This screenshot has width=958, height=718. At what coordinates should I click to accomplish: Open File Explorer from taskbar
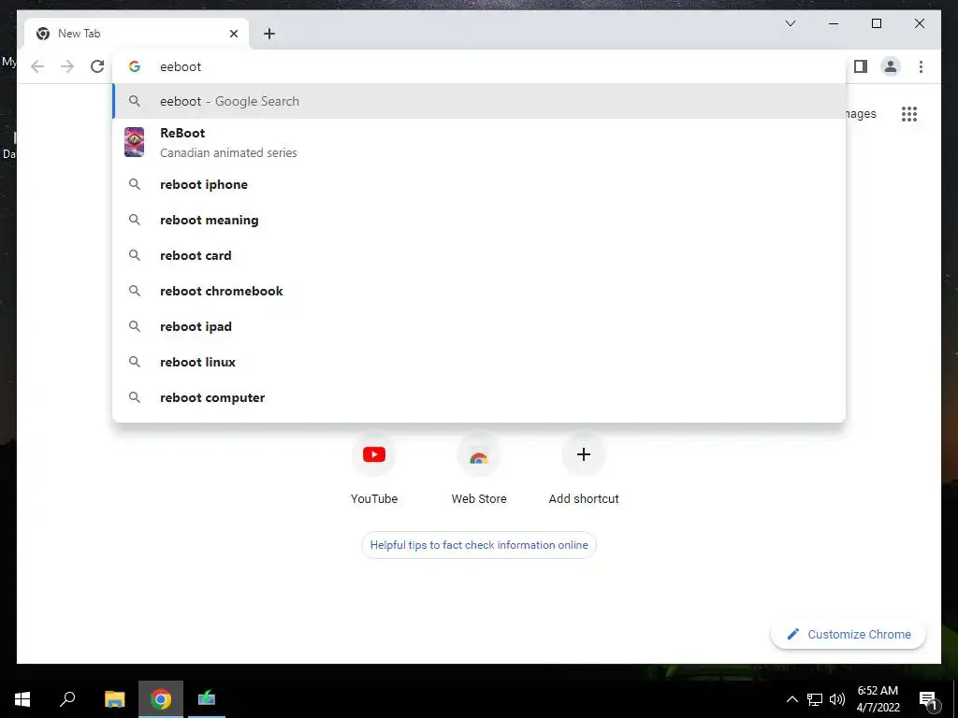tap(115, 699)
